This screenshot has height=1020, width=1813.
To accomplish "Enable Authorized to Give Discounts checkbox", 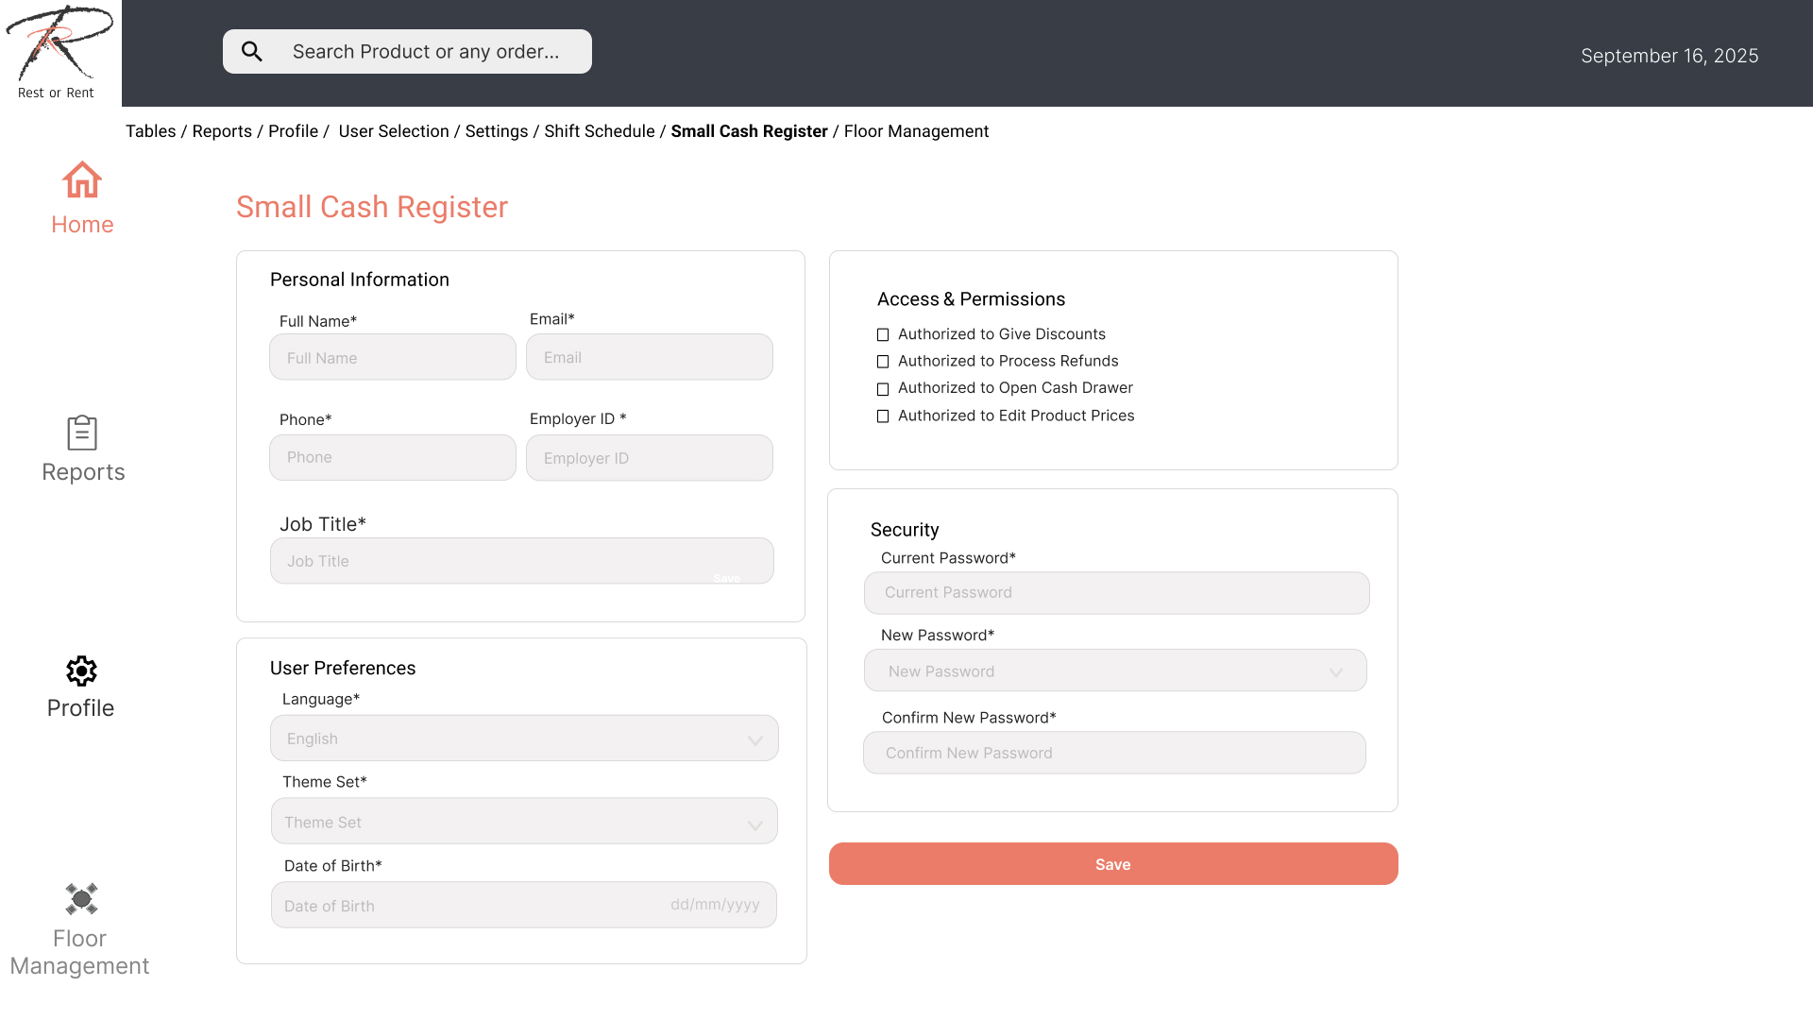I will click(883, 335).
